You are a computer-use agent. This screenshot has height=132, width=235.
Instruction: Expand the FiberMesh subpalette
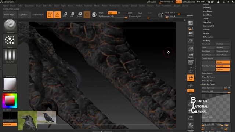207,22
